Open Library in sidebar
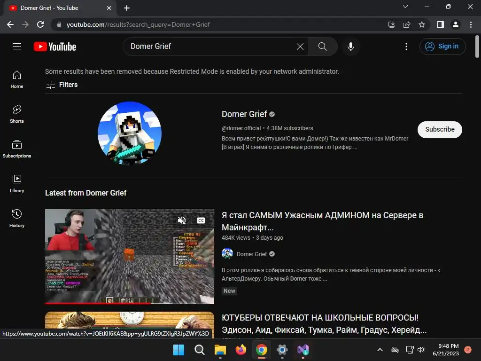The width and height of the screenshot is (481, 361). [x=17, y=184]
